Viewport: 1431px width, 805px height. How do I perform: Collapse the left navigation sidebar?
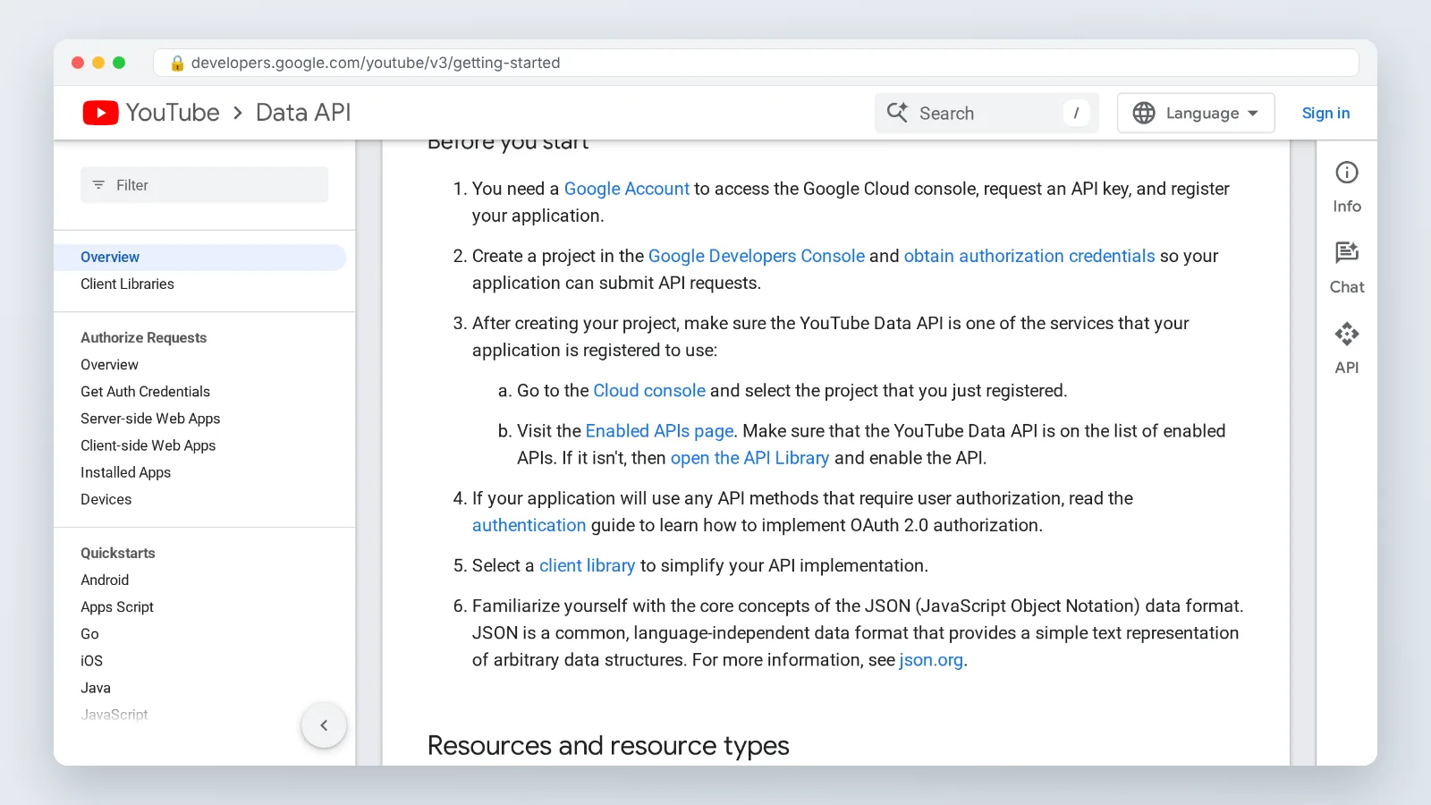[324, 725]
